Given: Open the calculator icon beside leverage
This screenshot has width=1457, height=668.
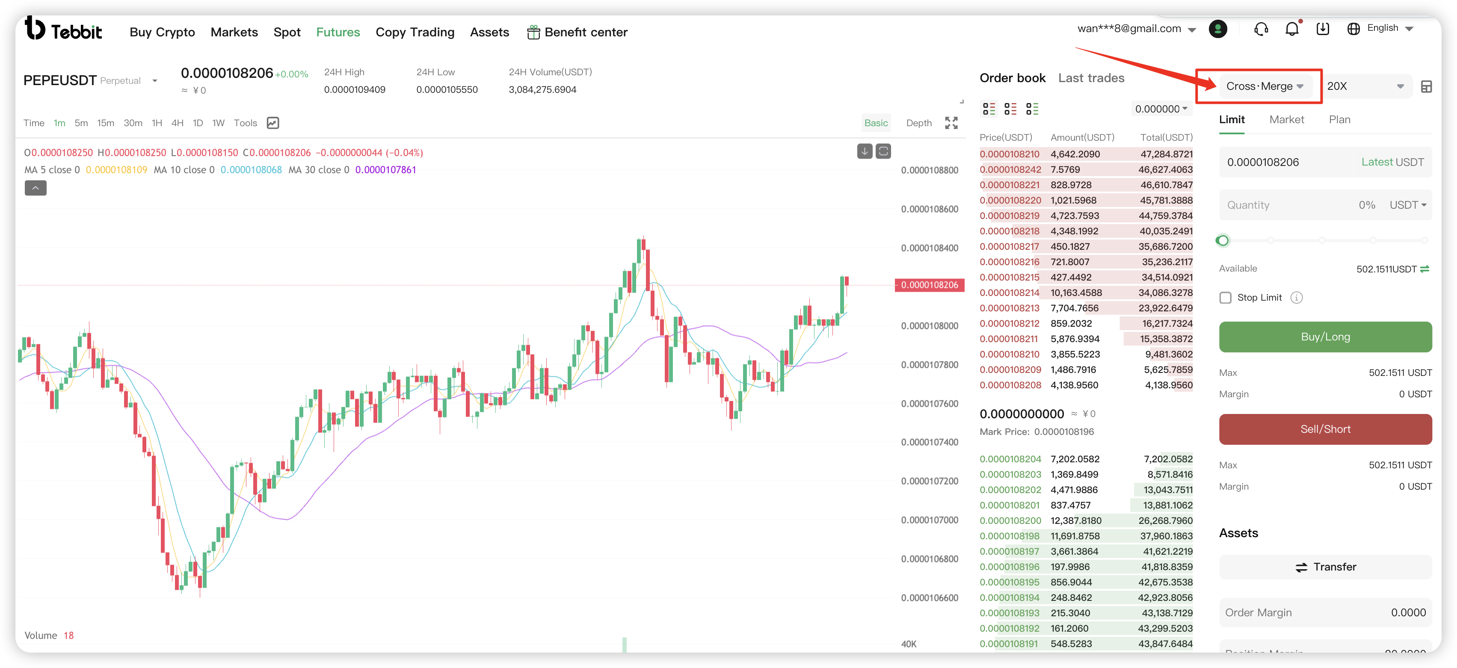Looking at the screenshot, I should tap(1426, 86).
